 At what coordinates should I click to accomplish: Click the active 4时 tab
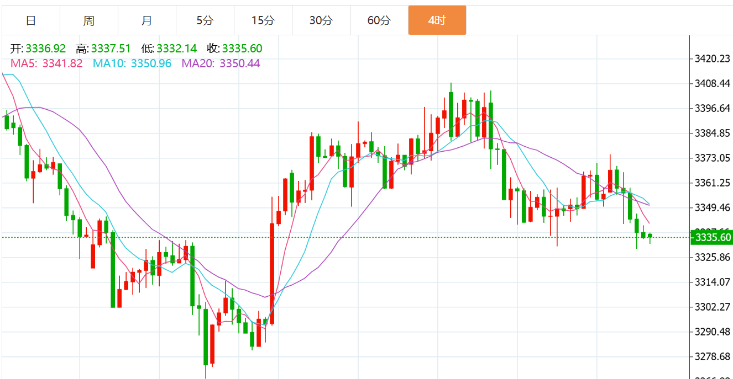point(437,21)
